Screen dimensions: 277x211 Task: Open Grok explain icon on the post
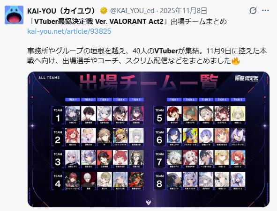click(253, 11)
